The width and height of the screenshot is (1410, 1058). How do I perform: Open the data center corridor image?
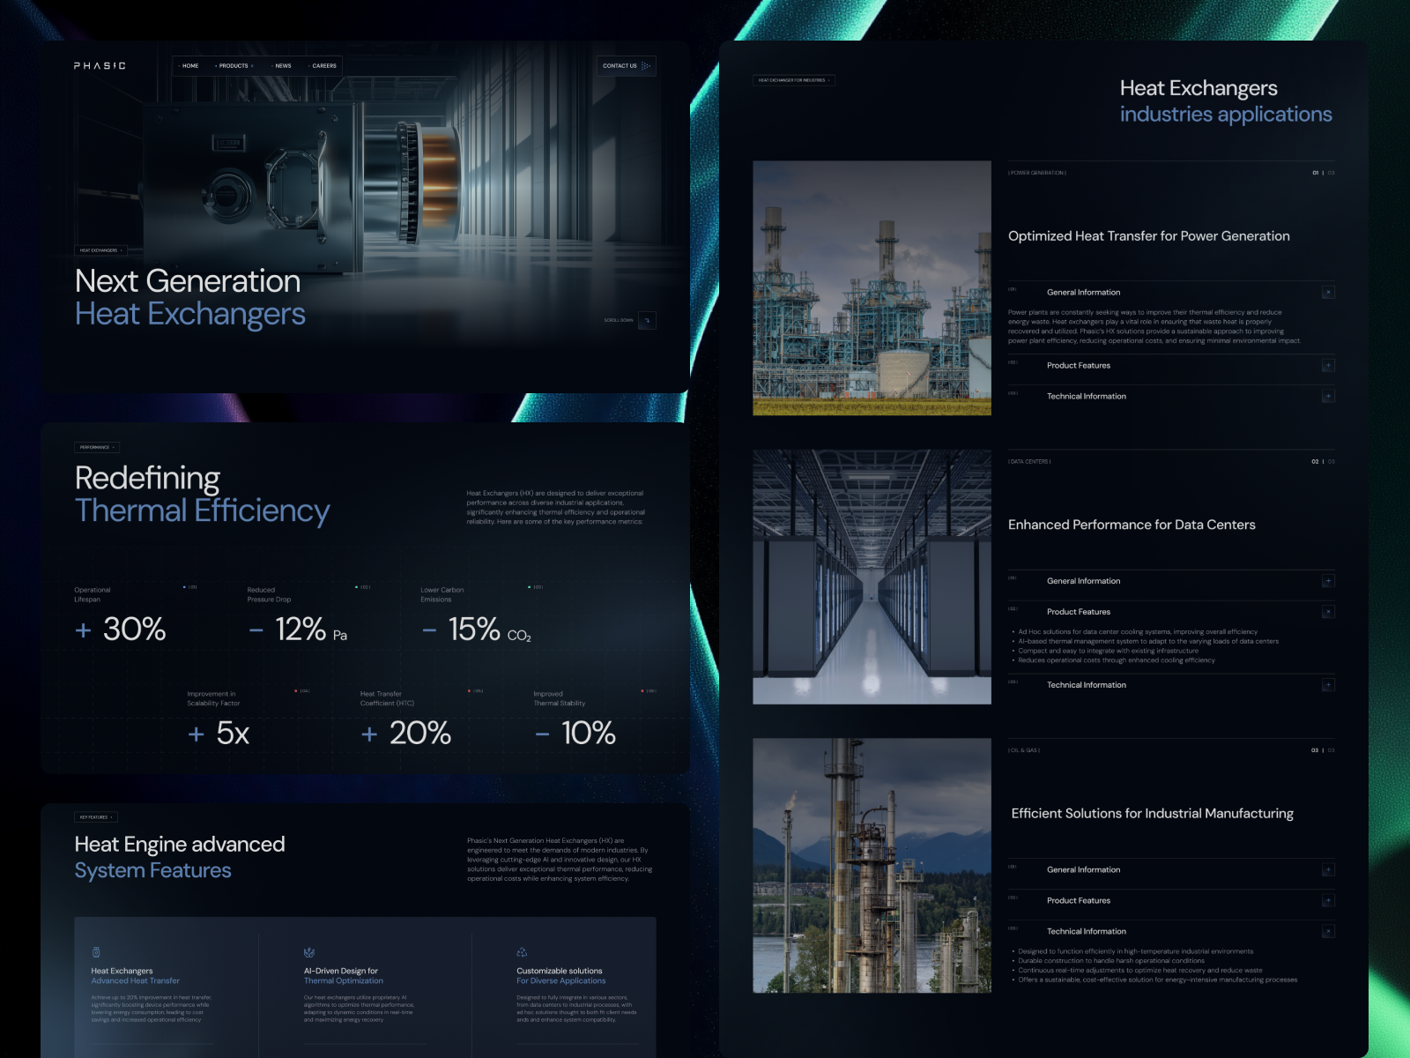[x=872, y=577]
